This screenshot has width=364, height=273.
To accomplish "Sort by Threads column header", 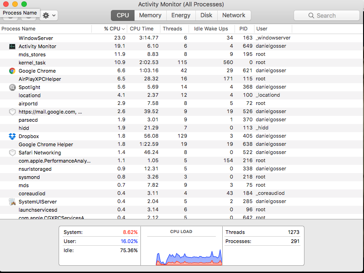I will [x=175, y=29].
